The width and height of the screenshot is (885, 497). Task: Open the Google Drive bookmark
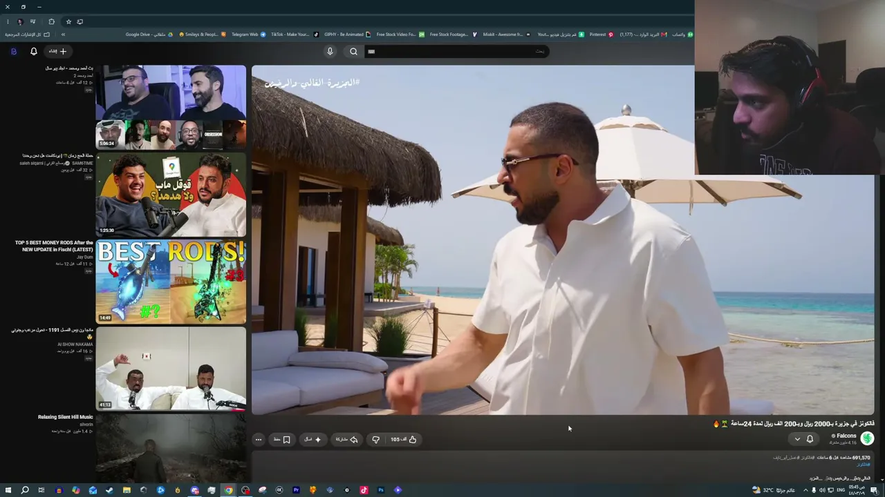tap(149, 35)
